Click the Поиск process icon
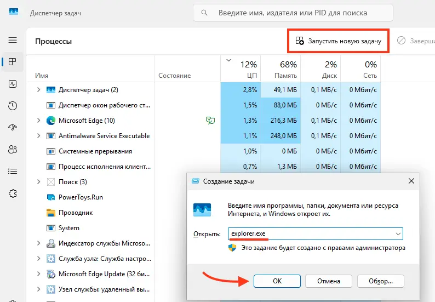The width and height of the screenshot is (435, 302). pyautogui.click(x=51, y=182)
